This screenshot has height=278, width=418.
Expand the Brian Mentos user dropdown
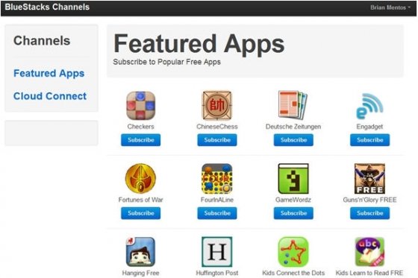click(x=390, y=7)
